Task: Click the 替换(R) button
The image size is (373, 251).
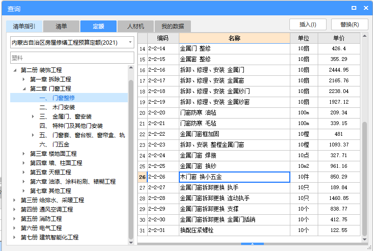Action: 349,25
